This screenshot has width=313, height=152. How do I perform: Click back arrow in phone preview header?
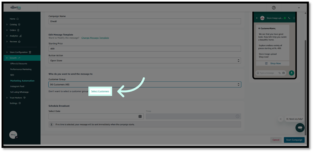pyautogui.click(x=257, y=18)
